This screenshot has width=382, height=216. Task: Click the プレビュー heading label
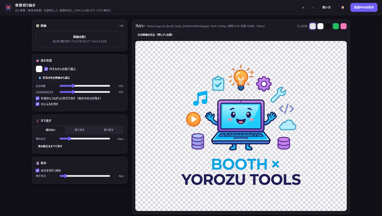[x=140, y=26]
